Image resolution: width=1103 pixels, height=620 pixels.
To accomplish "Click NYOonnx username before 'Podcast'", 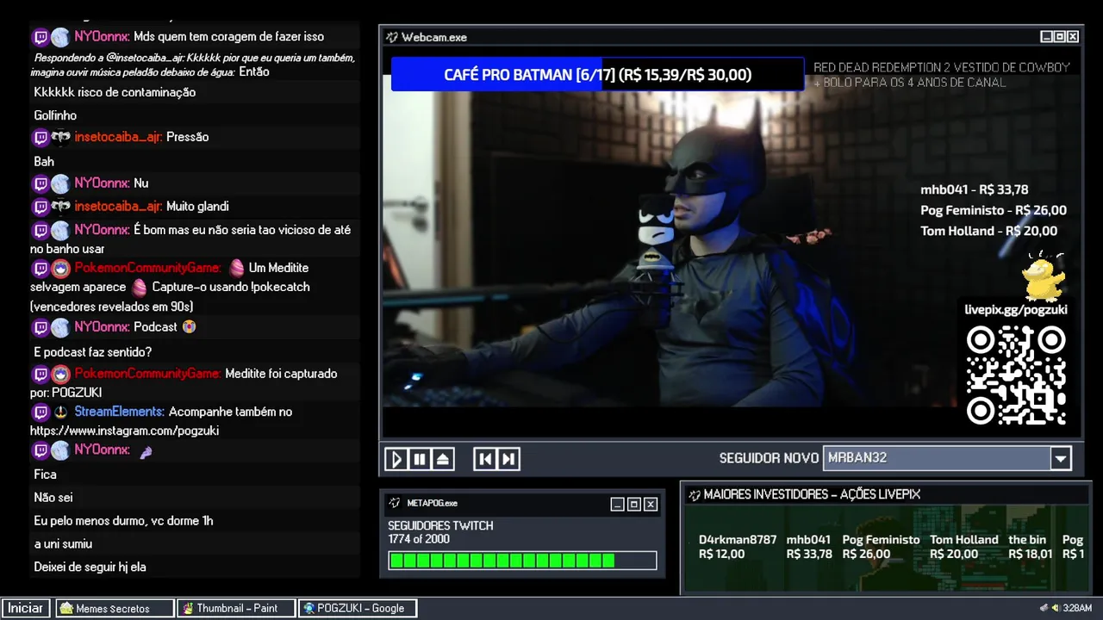I will [102, 327].
